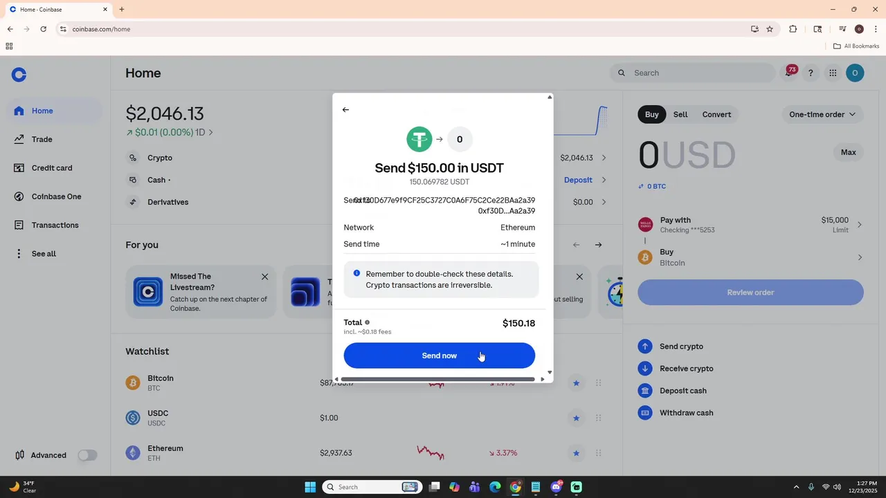Open Credit card in sidebar
The image size is (886, 498).
click(x=55, y=168)
